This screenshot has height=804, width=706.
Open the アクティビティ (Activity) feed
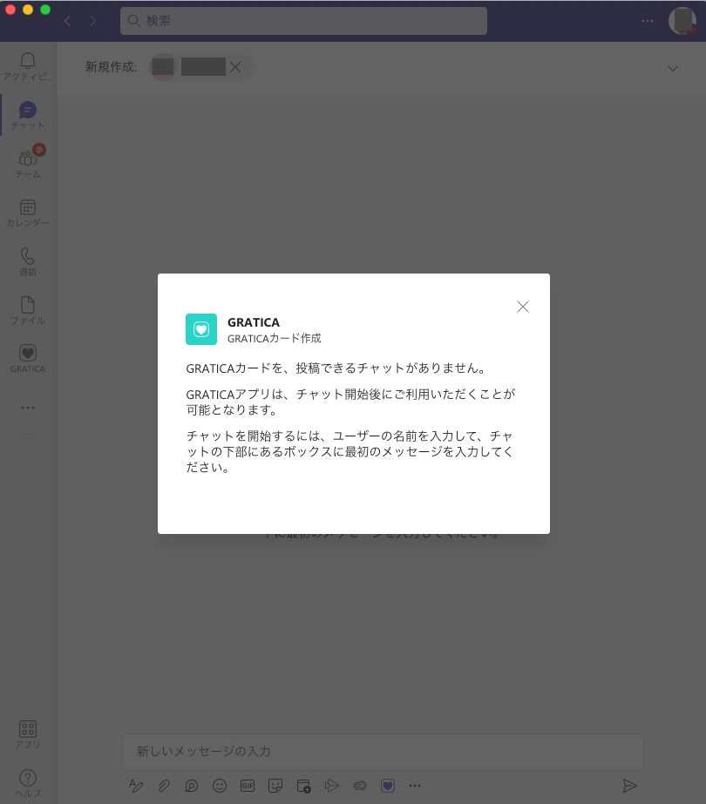[28, 67]
